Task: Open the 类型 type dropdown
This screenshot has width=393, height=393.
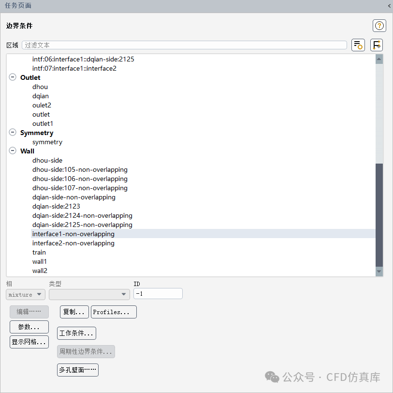Action: tap(89, 294)
